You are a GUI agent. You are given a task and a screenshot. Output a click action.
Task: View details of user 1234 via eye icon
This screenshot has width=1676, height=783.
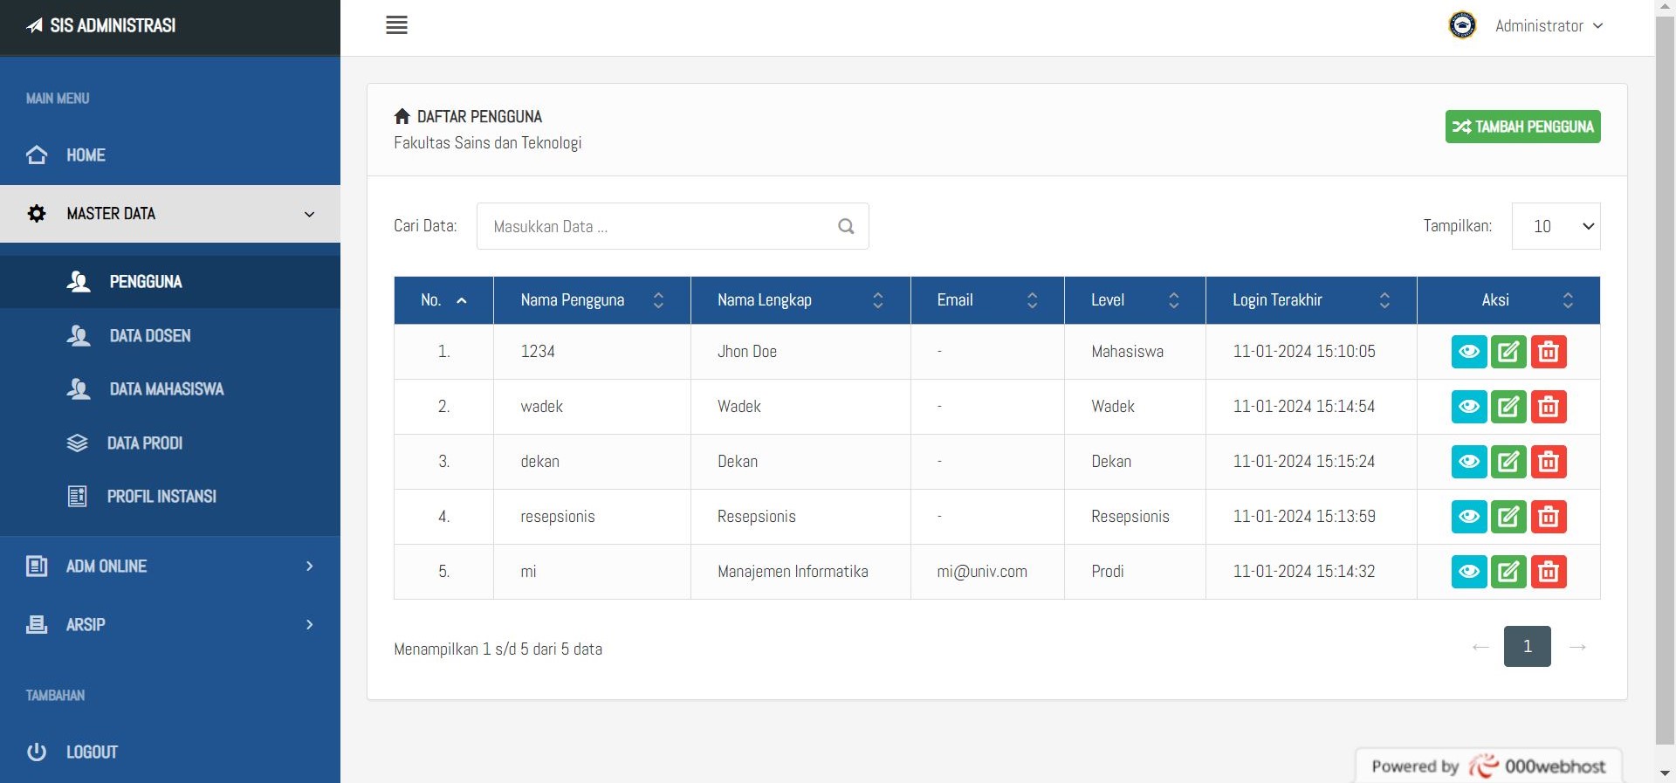click(x=1469, y=352)
